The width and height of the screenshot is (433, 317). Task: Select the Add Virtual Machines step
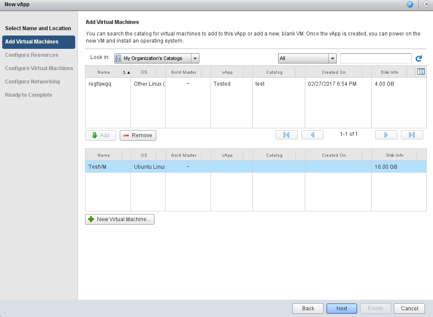(x=38, y=42)
